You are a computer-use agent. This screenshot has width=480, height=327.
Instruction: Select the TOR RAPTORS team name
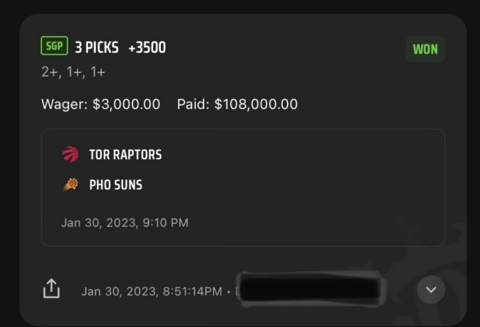coord(125,154)
